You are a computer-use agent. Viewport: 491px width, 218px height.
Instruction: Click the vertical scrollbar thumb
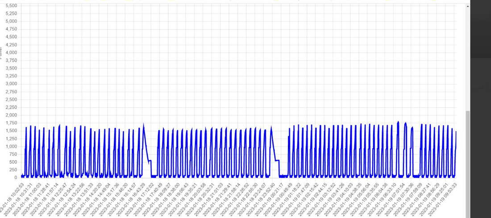coord(468,164)
